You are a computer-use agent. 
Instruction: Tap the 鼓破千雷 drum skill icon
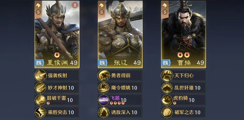pyautogui.click(x=40, y=100)
